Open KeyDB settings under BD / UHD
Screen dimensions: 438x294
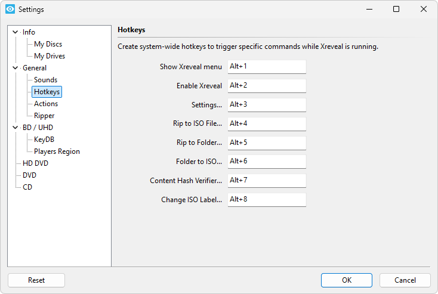coord(44,140)
